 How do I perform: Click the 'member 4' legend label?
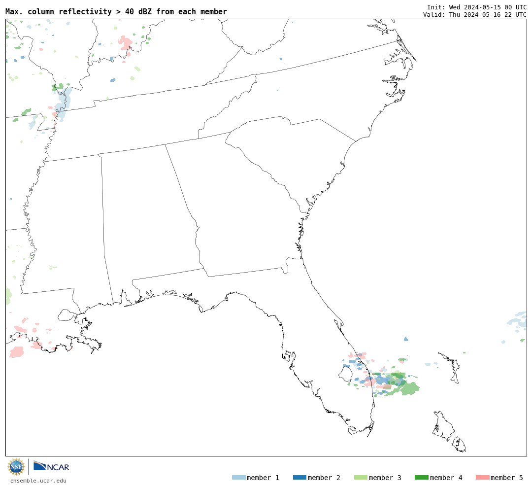(446, 478)
